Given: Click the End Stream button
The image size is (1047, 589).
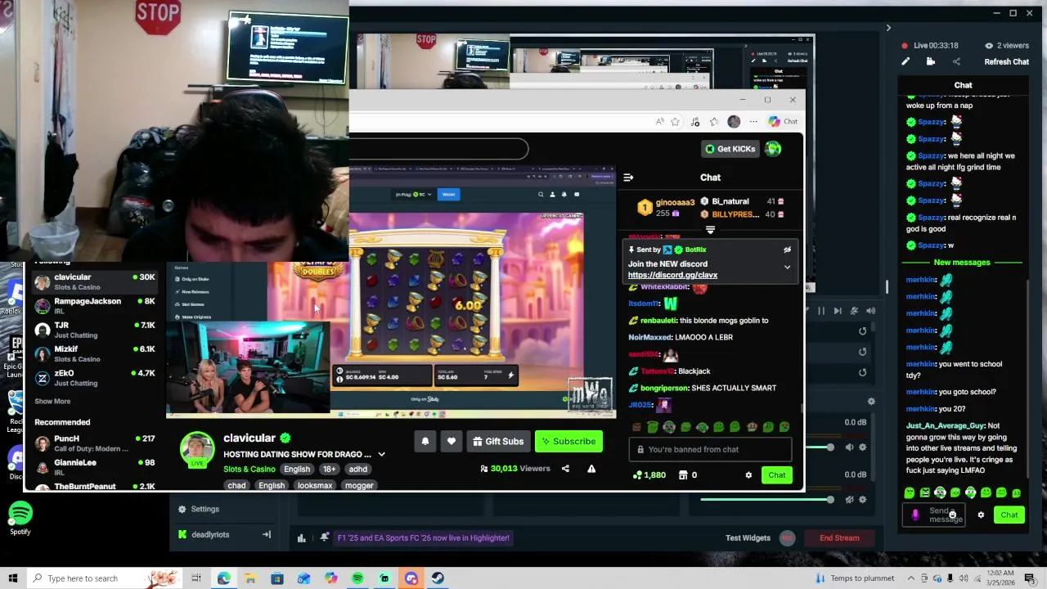Looking at the screenshot, I should point(839,537).
